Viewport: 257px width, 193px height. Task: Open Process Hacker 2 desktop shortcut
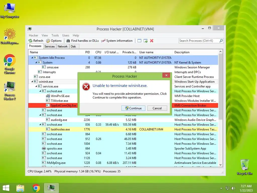click(x=10, y=91)
